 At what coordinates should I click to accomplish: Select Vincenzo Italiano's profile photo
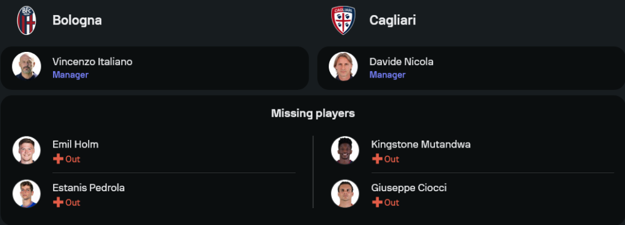click(27, 66)
